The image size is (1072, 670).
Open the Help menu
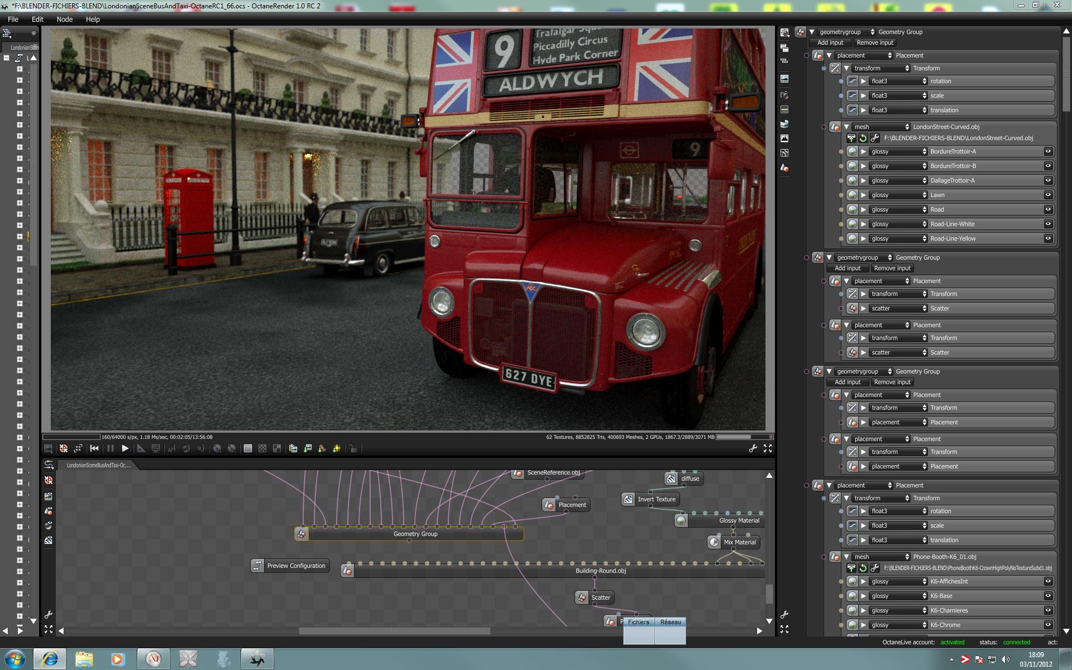(93, 19)
